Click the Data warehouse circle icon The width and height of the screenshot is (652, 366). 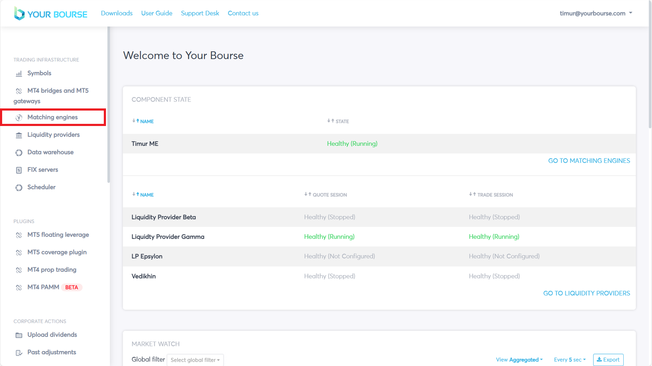coord(19,153)
